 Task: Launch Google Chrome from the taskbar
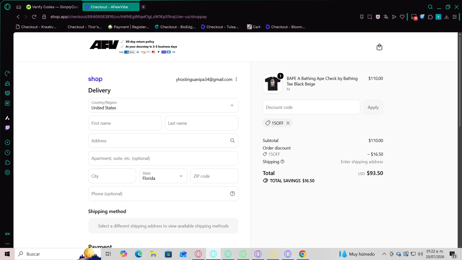[x=302, y=254]
